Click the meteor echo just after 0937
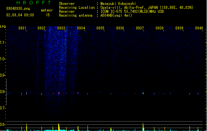The width and height of the screenshot is (207, 131). 143,93
